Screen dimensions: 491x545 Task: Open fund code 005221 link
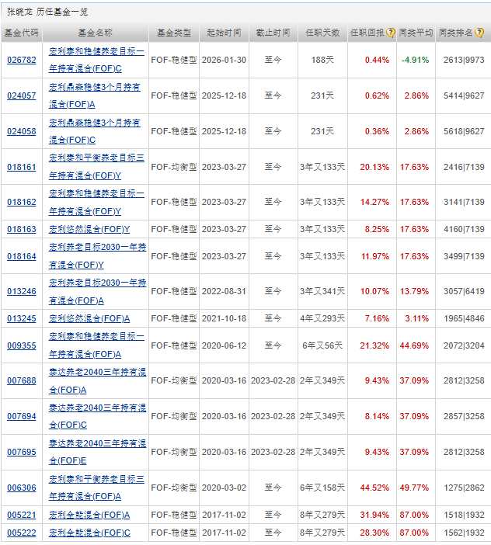[x=22, y=515]
